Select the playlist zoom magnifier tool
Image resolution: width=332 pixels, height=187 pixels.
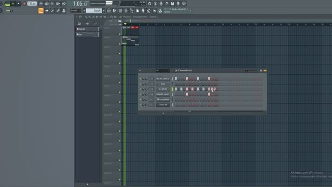pyautogui.click(x=112, y=17)
